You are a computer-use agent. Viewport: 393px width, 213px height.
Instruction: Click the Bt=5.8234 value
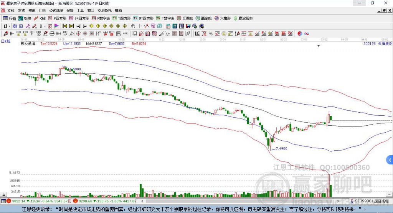(x=139, y=44)
